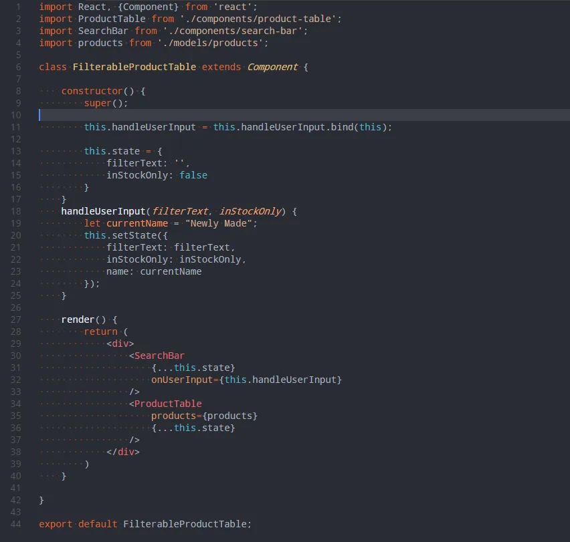This screenshot has width=570, height=542.
Task: Click italic inStockOnly parameter on line 18
Action: [x=250, y=211]
